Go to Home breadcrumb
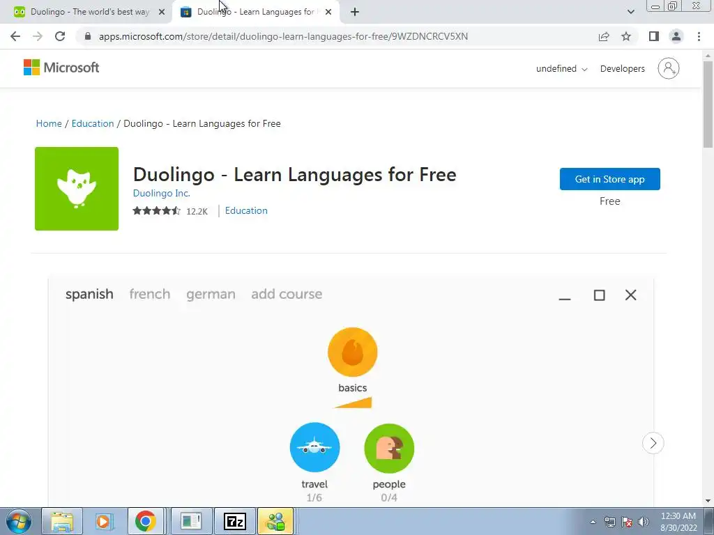The image size is (714, 535). (49, 124)
